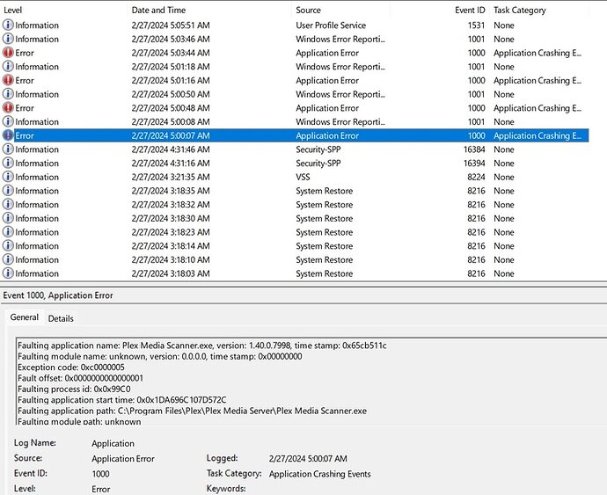Select the 2/27/2024 3:18:32 AM timestamp
Screen dimensions: 607x495
click(x=171, y=205)
